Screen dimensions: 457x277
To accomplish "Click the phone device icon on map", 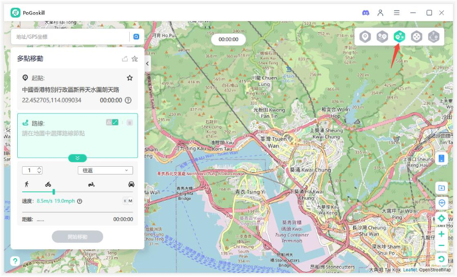I will (441, 158).
